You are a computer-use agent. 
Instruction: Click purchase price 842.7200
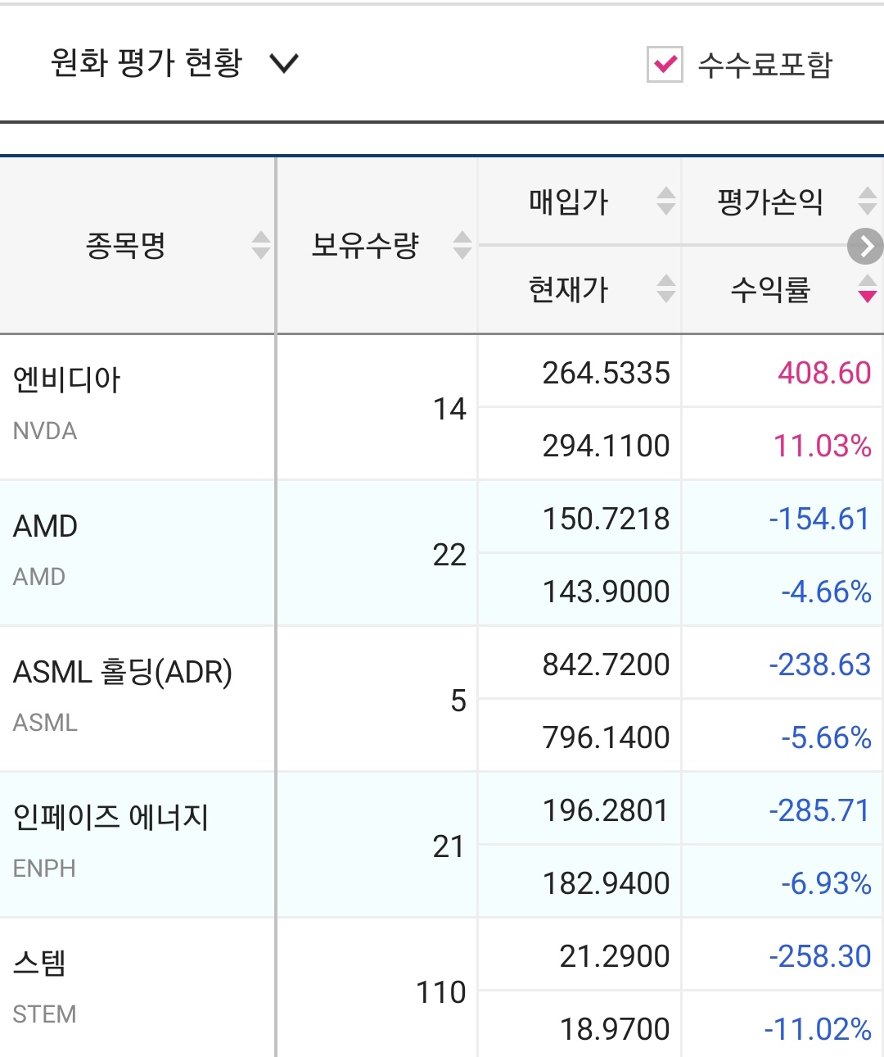[607, 665]
